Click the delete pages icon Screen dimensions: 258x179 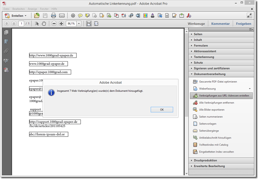tap(94, 15)
